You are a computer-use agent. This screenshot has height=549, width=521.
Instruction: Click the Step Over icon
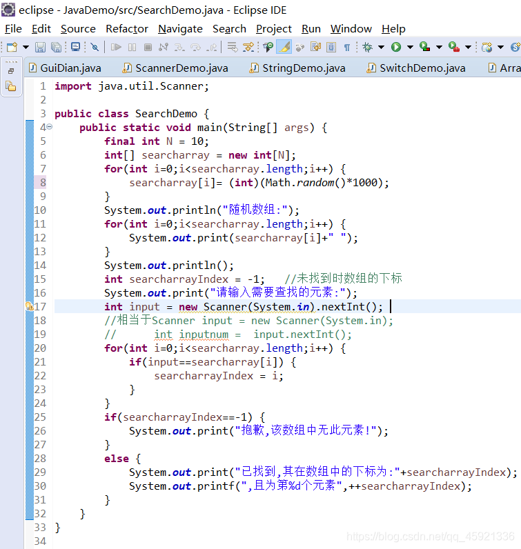(x=195, y=47)
